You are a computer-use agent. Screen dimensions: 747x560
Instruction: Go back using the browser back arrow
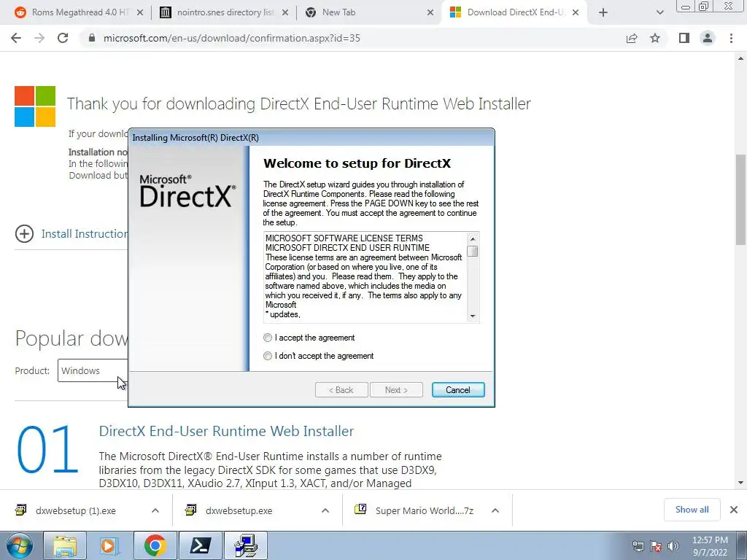pos(16,38)
